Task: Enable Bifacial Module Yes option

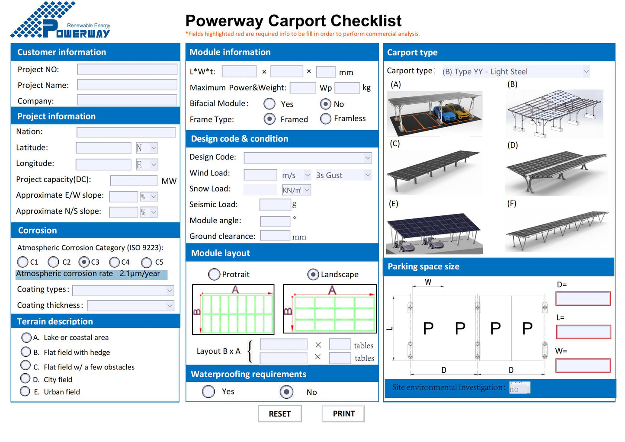Action: click(269, 104)
